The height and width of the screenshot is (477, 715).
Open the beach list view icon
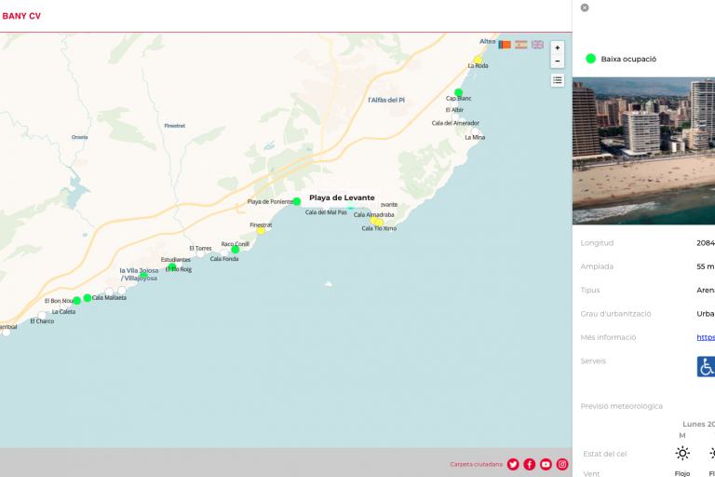[x=558, y=80]
